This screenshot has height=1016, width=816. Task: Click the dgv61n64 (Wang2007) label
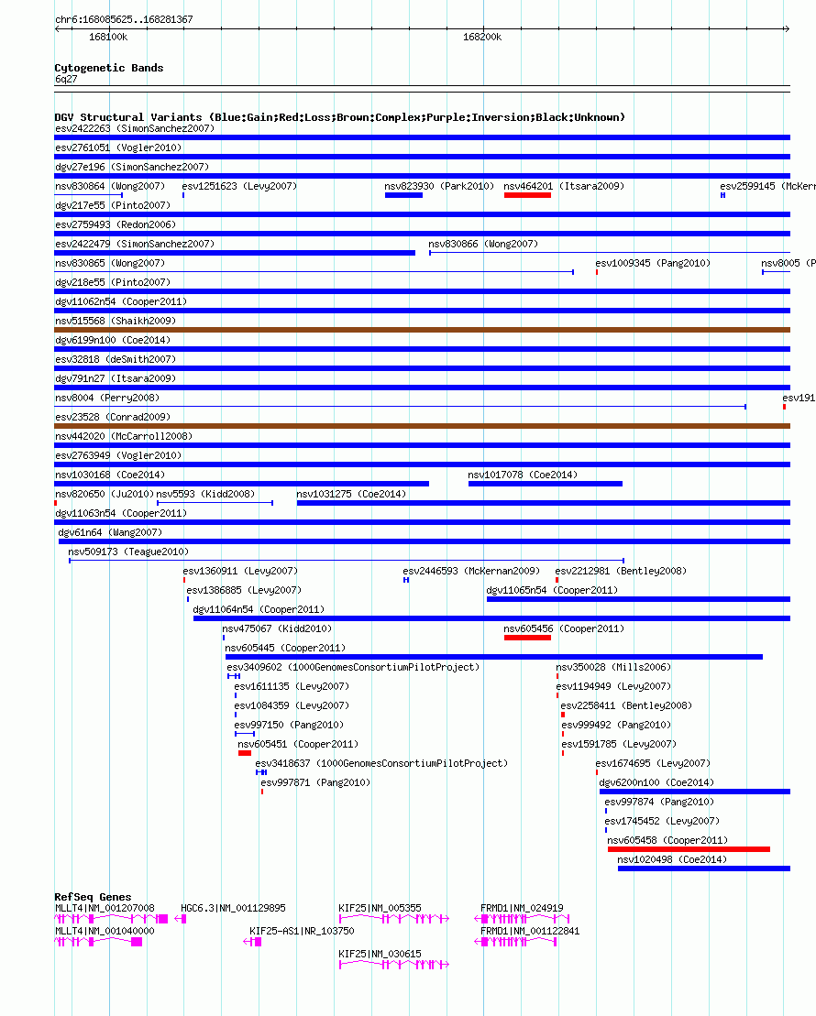(110, 532)
